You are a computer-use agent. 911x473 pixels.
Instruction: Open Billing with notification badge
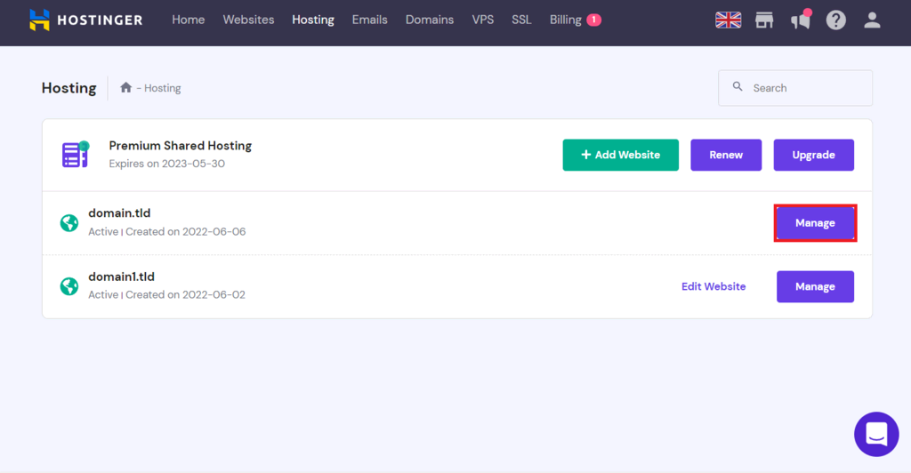[x=575, y=20]
